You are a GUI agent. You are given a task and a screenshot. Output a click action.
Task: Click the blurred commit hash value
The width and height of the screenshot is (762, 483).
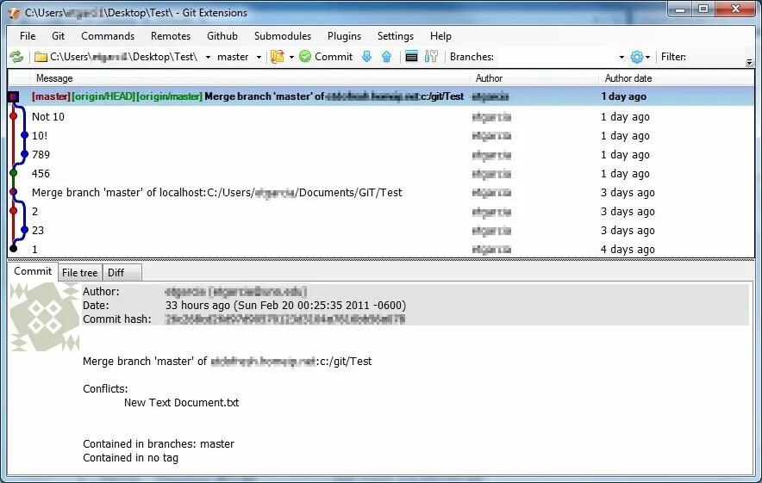coord(285,319)
